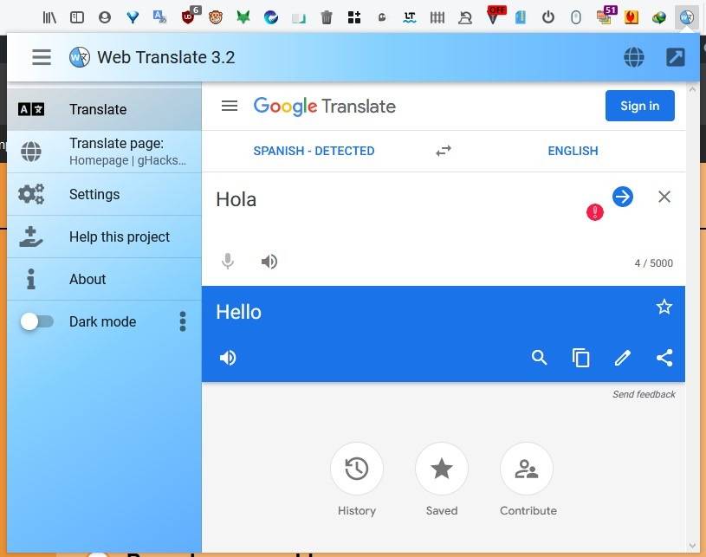Click the Sign in button
This screenshot has height=557, width=706.
[x=639, y=106]
